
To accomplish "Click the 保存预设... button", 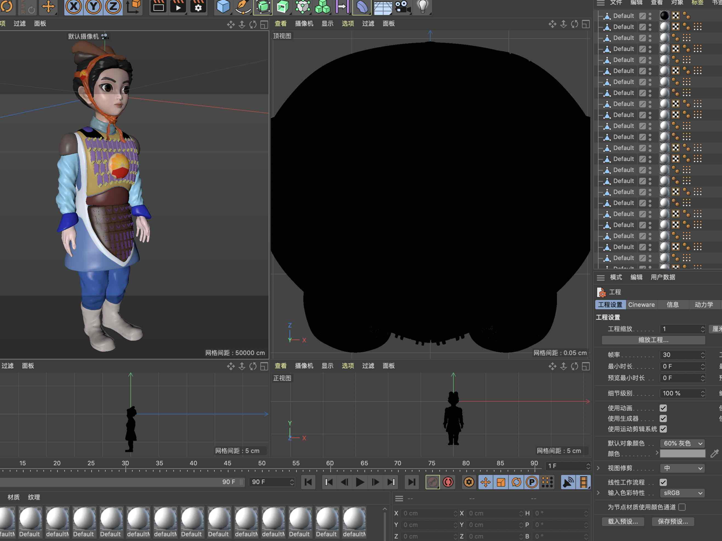I will (x=672, y=521).
